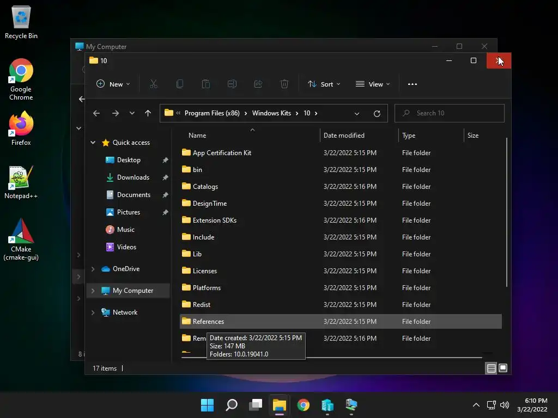Viewport: 558px width, 418px height.
Task: Go back with the left arrow
Action: coord(96,113)
